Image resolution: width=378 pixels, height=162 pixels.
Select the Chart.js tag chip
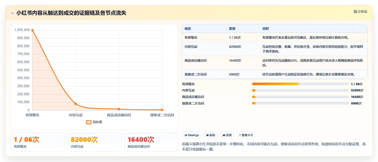point(192,135)
